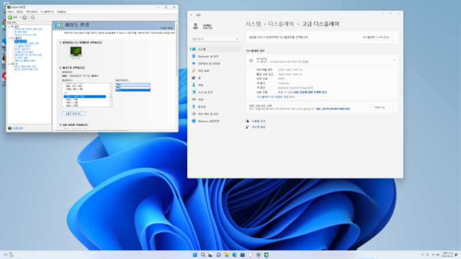Image resolution: width=461 pixels, height=259 pixels.
Task: Click NVIDIA Control Panel taskbar icon
Action: click(x=266, y=254)
